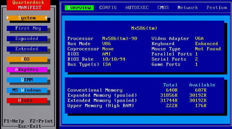The image size is (232, 129).
Task: Click the left arrow marker beside System
Action: pyautogui.click(x=46, y=18)
